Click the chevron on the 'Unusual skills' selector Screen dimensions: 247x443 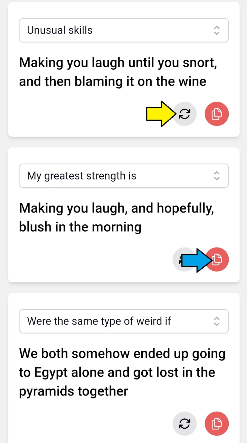tap(217, 30)
